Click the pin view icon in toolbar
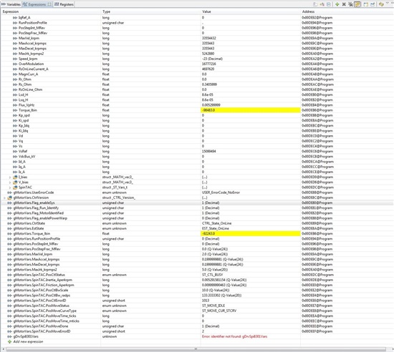 pyautogui.click(x=373, y=4)
